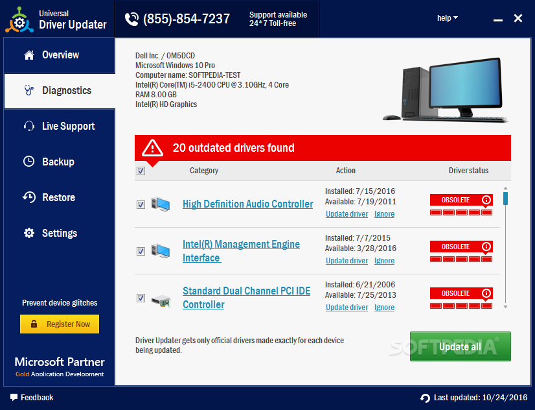Open the Overview tab

[60, 55]
